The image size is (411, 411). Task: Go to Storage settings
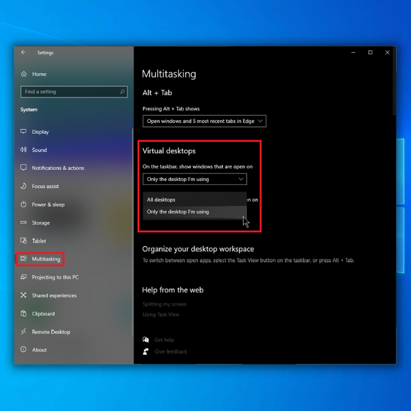(41, 223)
